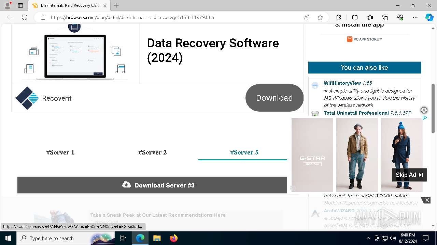Open the volume control icon

click(393, 238)
